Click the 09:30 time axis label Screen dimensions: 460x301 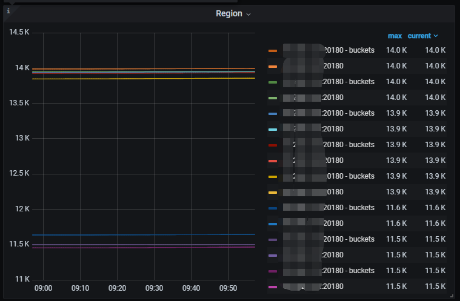coord(154,288)
